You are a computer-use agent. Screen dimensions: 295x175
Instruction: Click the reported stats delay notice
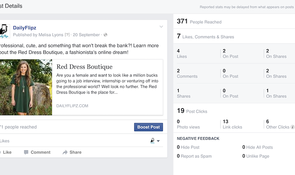click(247, 7)
